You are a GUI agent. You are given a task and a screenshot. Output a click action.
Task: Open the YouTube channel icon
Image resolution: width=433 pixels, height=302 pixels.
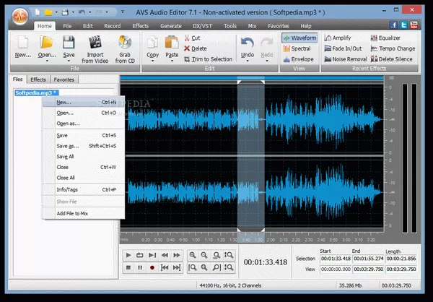coord(414,25)
